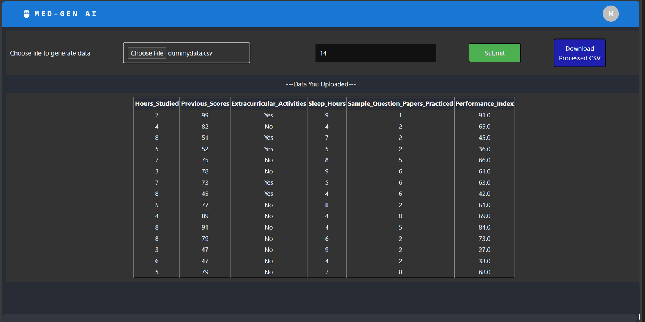Click the Performance_Index cell 84.0
645x322 pixels.
pos(484,228)
